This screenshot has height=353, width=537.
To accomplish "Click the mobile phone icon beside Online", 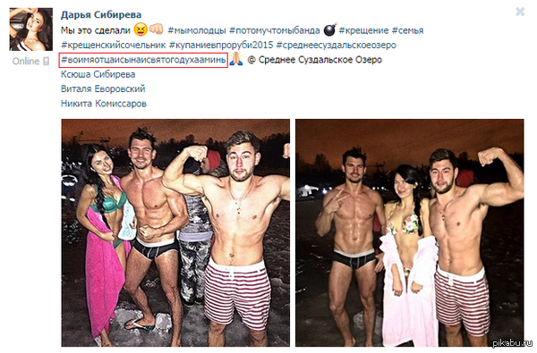I will coord(46,62).
